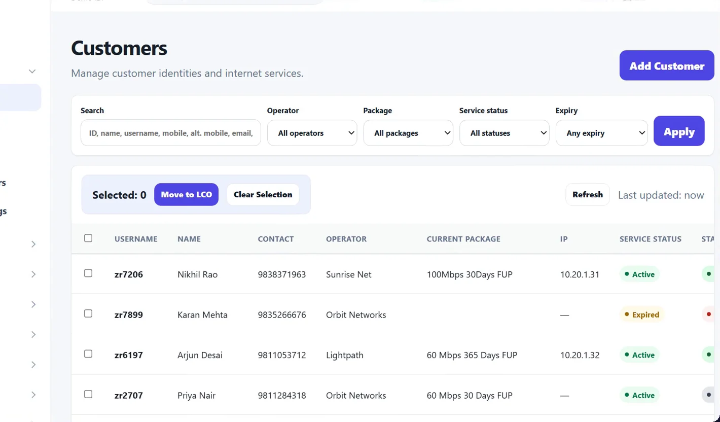720x422 pixels.
Task: Refresh the customer list
Action: click(x=588, y=195)
